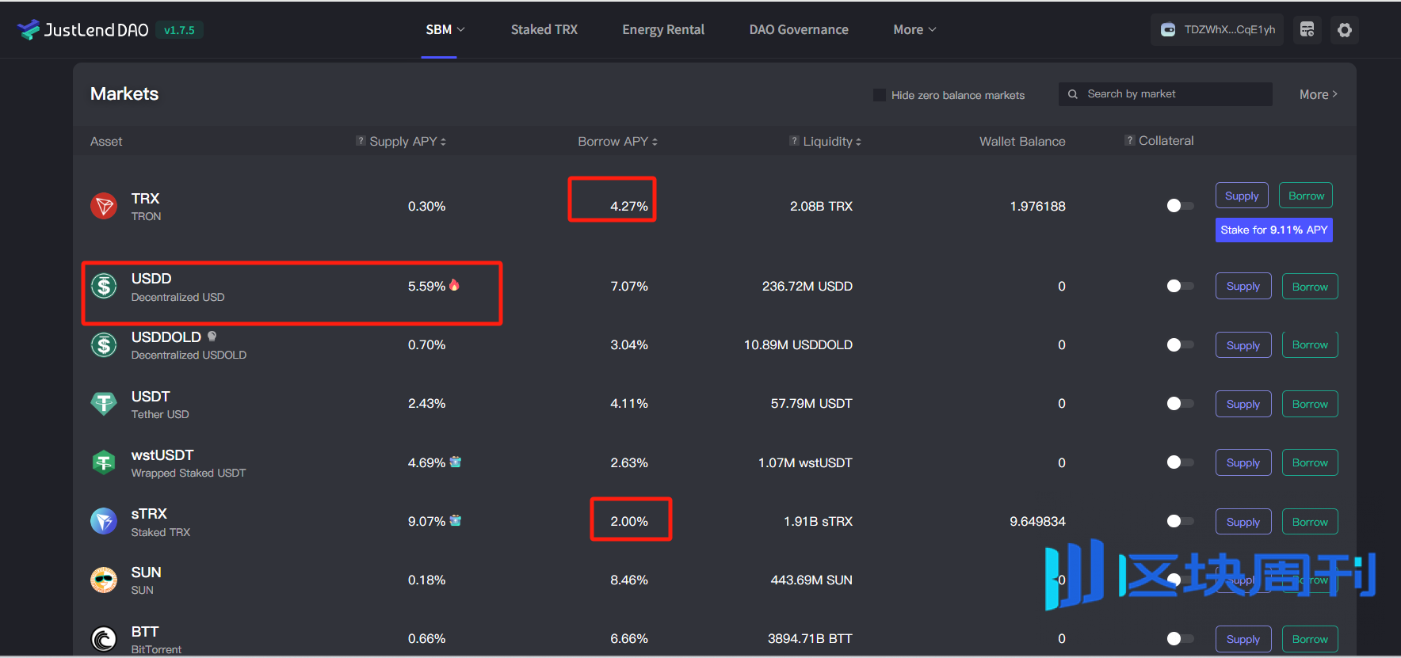This screenshot has height=658, width=1401.
Task: Click the Markets heading
Action: point(124,94)
